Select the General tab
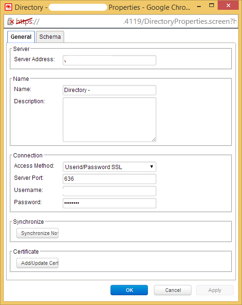This screenshot has height=305, width=242. coord(21,37)
